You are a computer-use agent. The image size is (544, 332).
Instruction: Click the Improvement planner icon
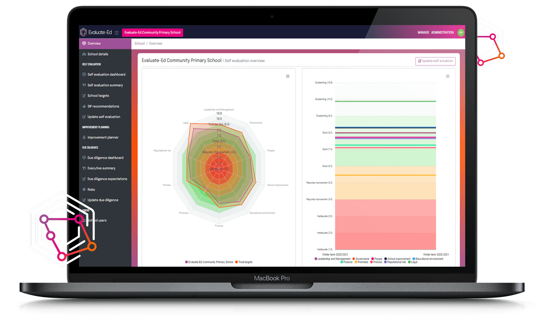pos(84,138)
